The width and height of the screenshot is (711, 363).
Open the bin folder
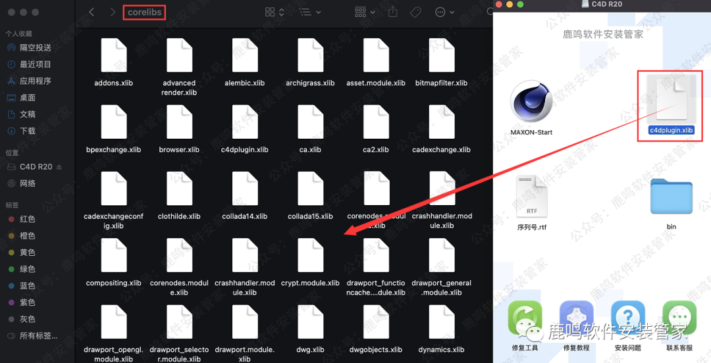coord(671,198)
